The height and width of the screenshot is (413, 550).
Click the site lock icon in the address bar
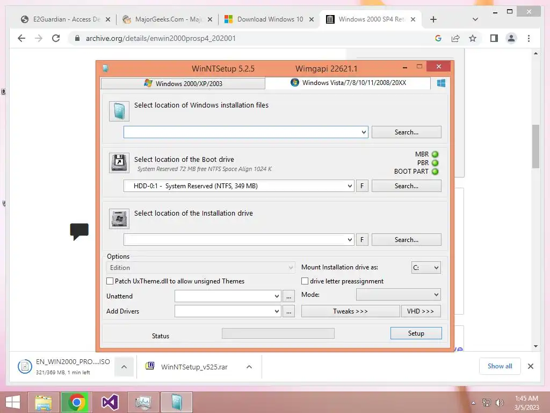[77, 38]
